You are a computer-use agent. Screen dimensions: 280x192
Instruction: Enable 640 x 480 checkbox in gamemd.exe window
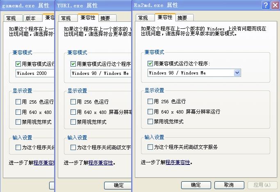click(x=18, y=112)
